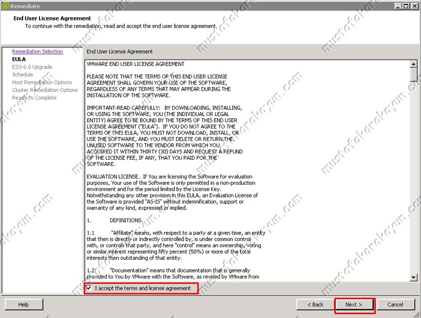
Task: Go to Remediation Selection step link
Action: (37, 51)
